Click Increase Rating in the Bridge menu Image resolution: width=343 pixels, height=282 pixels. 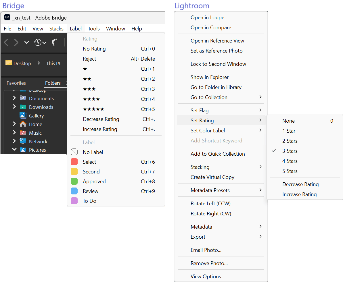100,129
